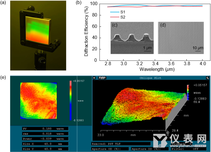This screenshot has width=211, height=152.
Task: Click the 2D surface height map
Action: tap(39, 100)
